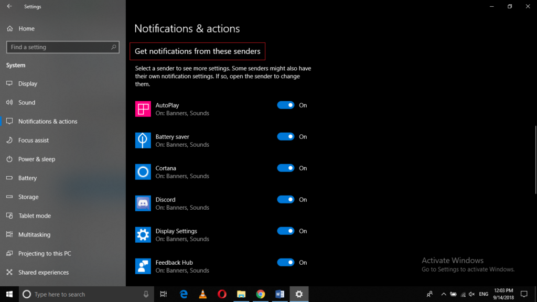Show hidden tray icons chevron
The width and height of the screenshot is (537, 302).
click(444, 294)
